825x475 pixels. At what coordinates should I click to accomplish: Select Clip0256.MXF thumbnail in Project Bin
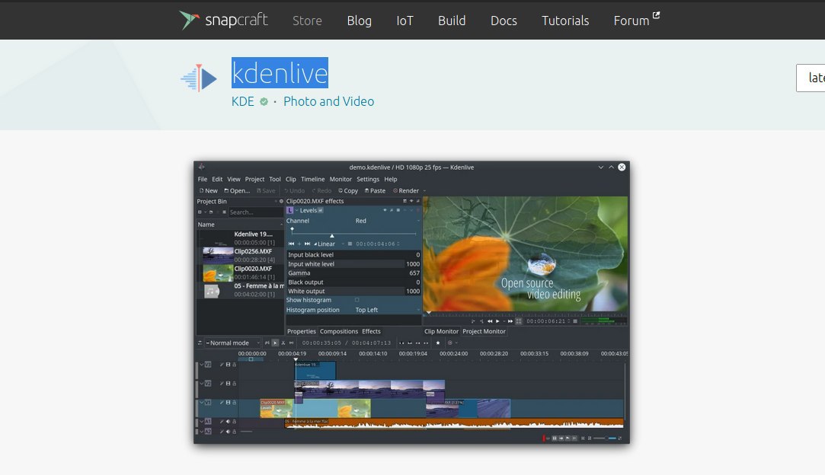218,255
